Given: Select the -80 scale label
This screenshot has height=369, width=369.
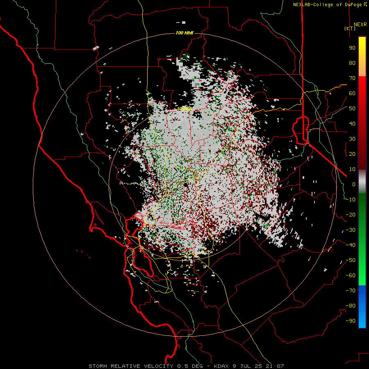Looking at the screenshot, I should click(351, 306).
